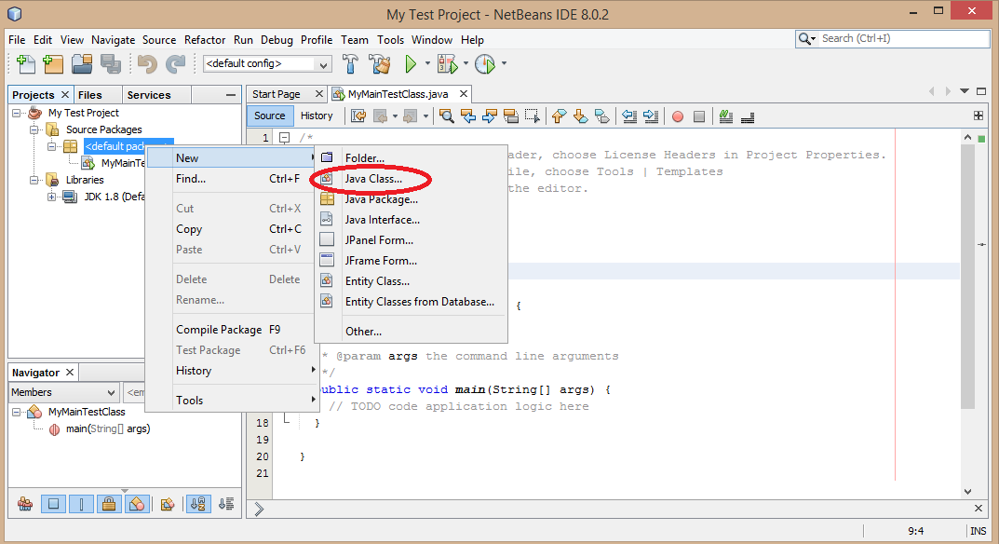Screen dimensions: 999x544
Task: Choose Compile Package from context menu
Action: click(x=219, y=330)
